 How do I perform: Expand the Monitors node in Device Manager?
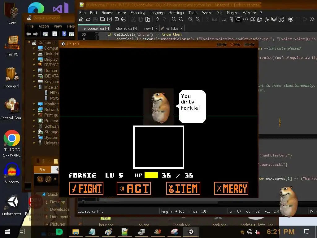pos(34,104)
